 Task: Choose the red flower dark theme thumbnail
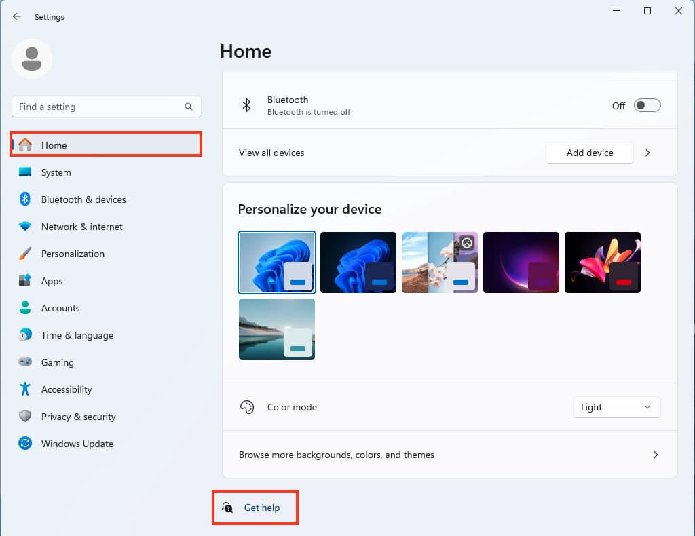pos(603,263)
